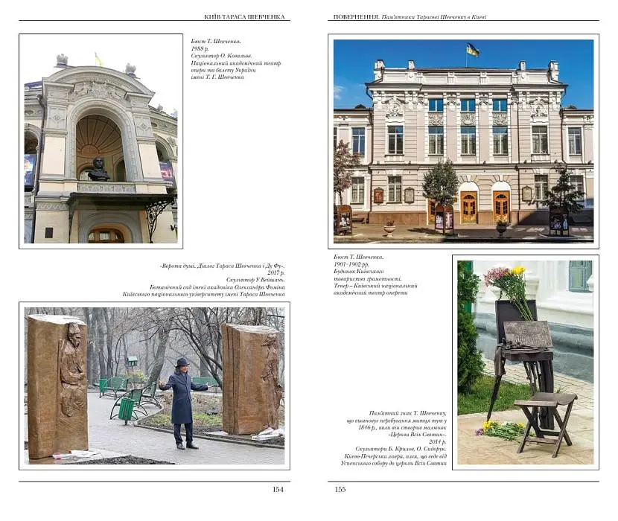Click the Shevchenko bust in the arched niche
Screen dimensions: 618x521
[x=98, y=170]
